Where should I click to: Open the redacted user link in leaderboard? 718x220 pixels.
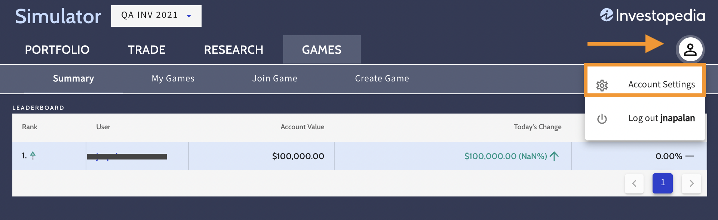[127, 157]
